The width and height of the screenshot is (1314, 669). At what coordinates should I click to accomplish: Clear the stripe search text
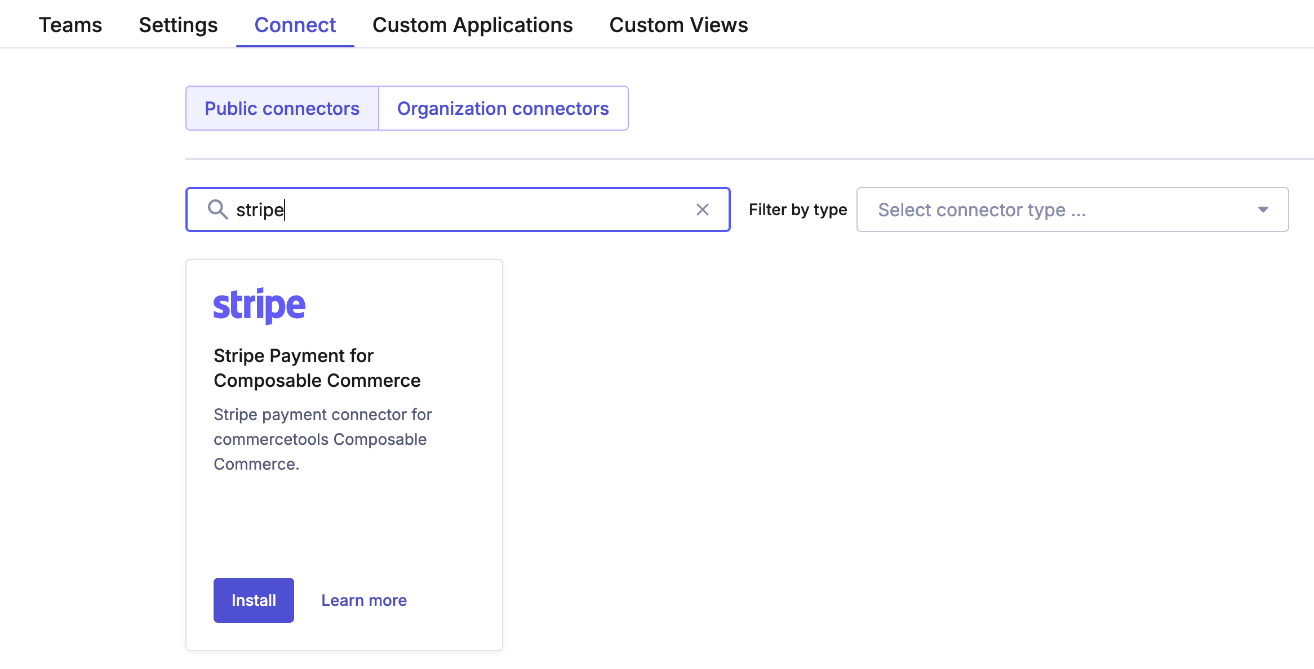(703, 209)
